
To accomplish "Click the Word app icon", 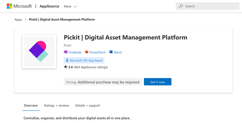I will point(111,52).
